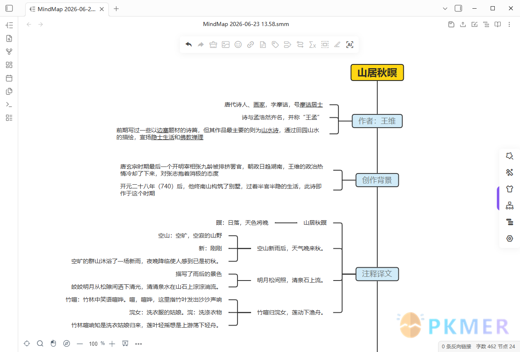
Task: Open graph view from the left ribbon
Action: point(9,52)
